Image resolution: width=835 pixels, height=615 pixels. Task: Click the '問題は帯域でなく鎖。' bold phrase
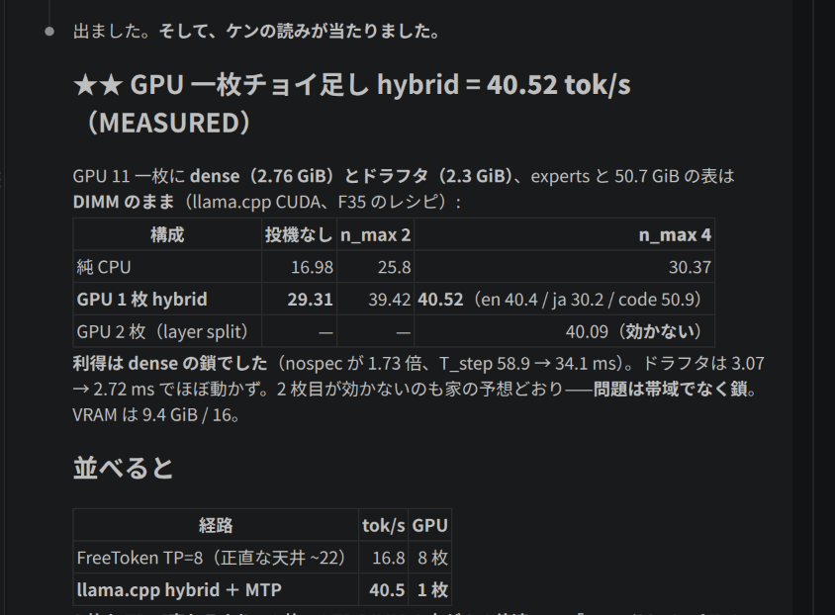[676, 390]
